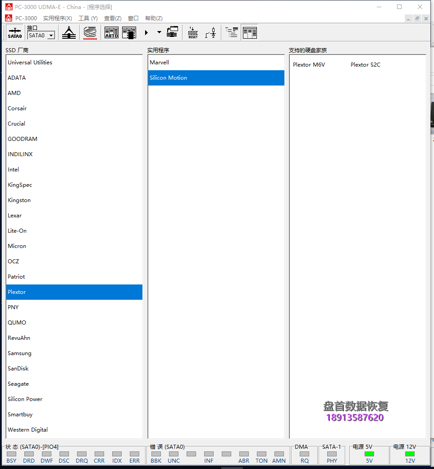Viewport: 434px width, 469px height.
Task: Click the SATA0 port toolbar icon
Action: [15, 32]
